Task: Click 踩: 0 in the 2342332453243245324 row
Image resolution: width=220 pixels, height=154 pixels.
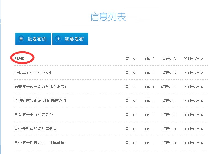Action: [x=150, y=73]
